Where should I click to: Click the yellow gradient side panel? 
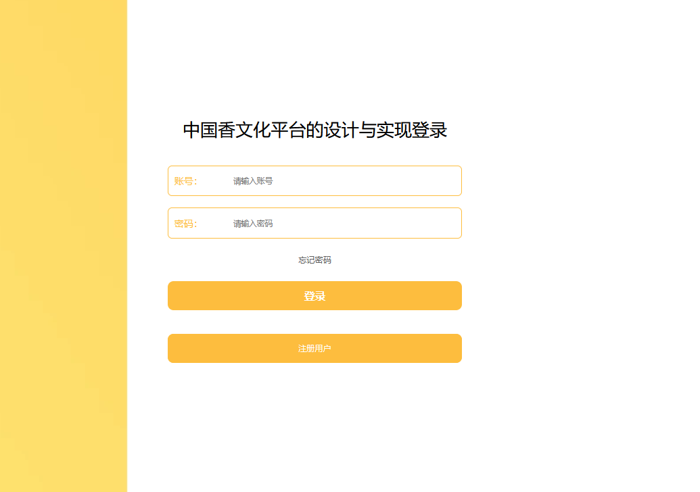(63, 270)
